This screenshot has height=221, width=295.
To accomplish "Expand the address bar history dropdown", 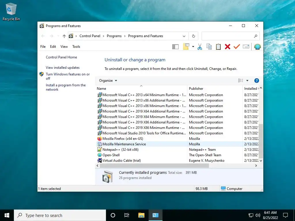I will pos(184,36).
